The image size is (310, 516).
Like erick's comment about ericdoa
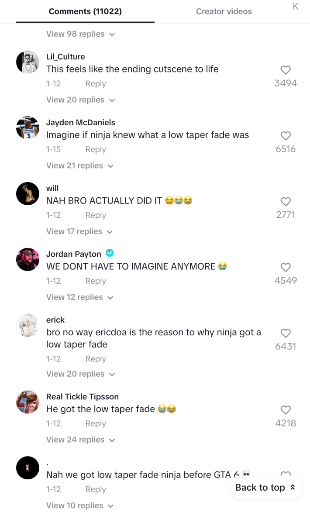[x=286, y=333]
